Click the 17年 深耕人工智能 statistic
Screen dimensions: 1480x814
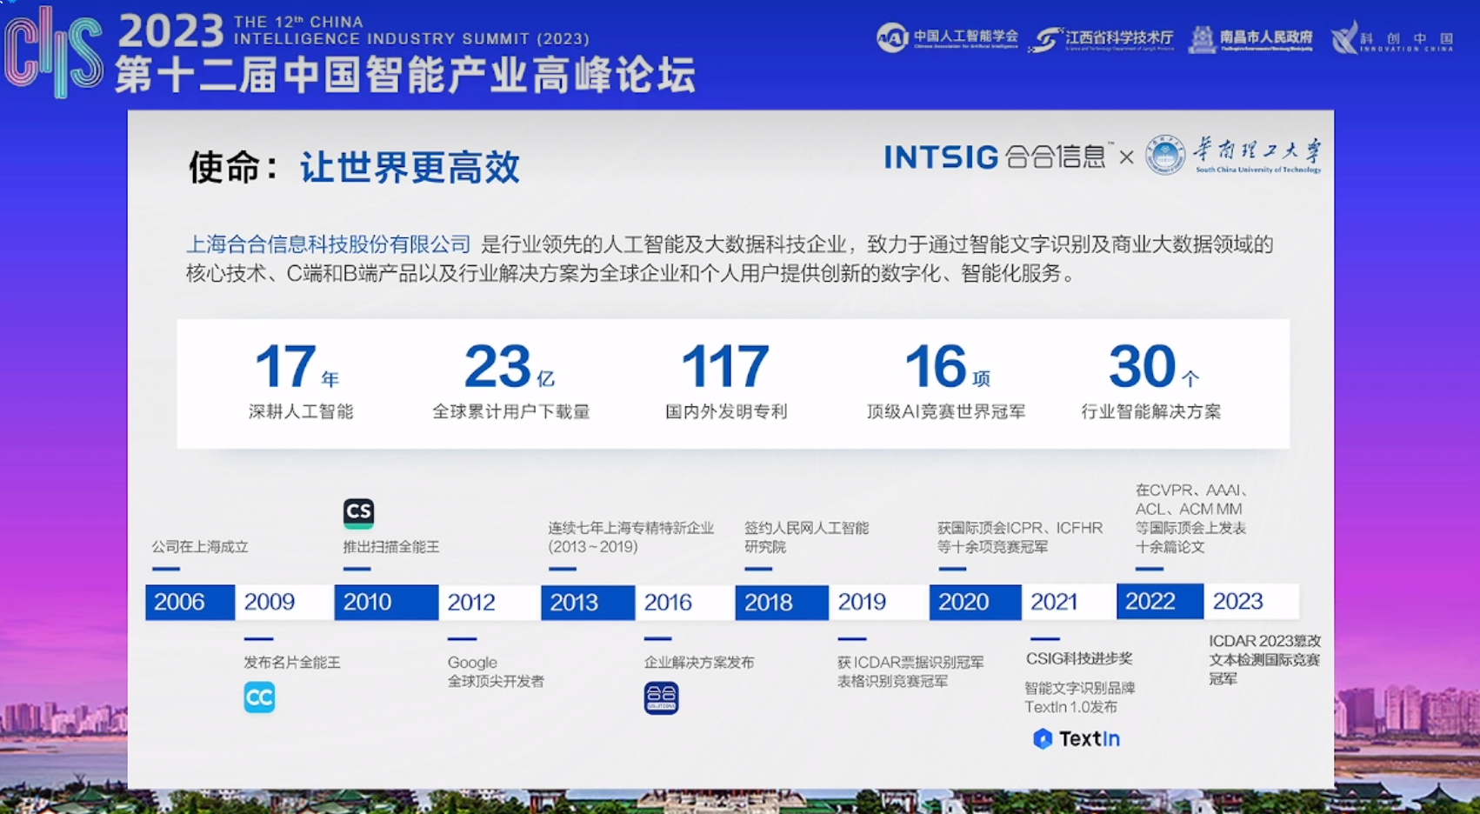point(300,381)
